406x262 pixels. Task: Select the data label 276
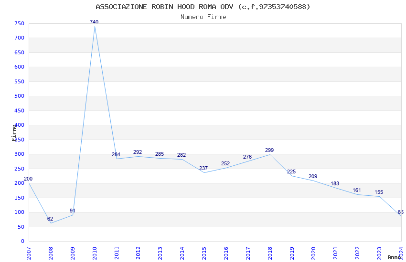point(247,157)
